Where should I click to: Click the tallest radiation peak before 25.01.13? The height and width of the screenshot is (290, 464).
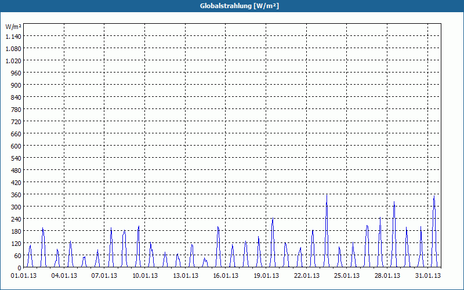pos(327,231)
